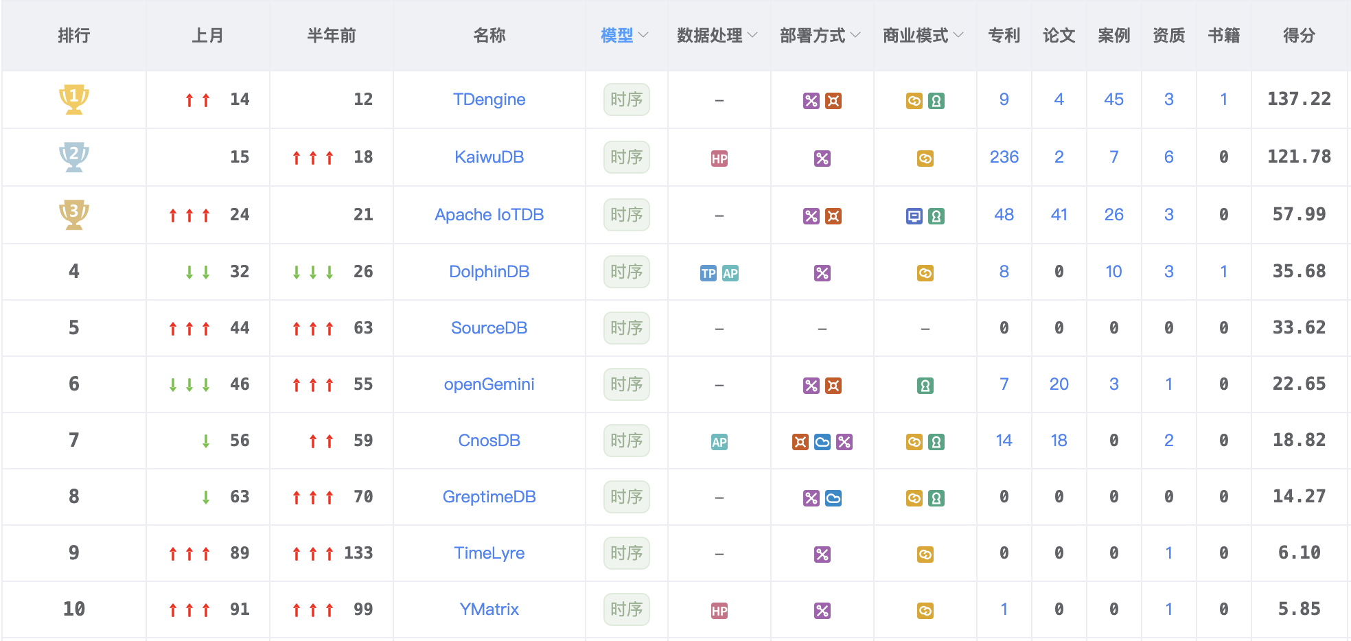Open the 模型 filter dropdown
The width and height of the screenshot is (1351, 641).
click(x=625, y=36)
